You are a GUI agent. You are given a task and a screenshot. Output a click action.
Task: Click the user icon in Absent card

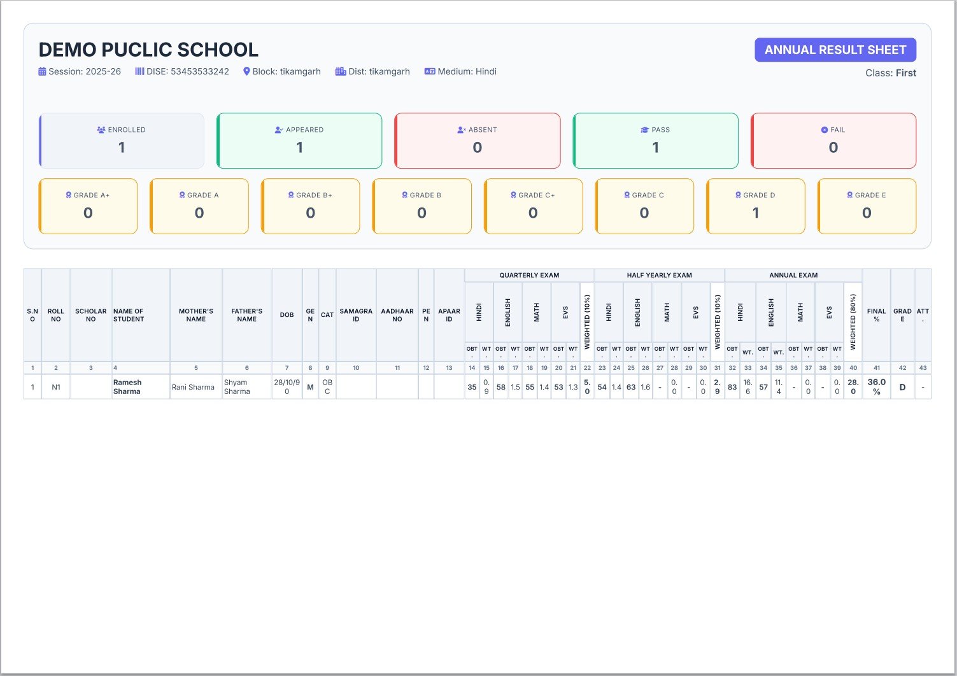click(x=462, y=130)
